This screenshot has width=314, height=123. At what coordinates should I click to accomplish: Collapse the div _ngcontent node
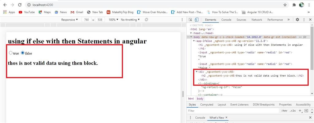point(197,72)
